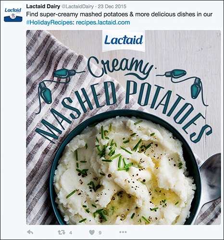Click the like count of 9
Image resolution: width=224 pixels, height=240 pixels.
tap(100, 233)
